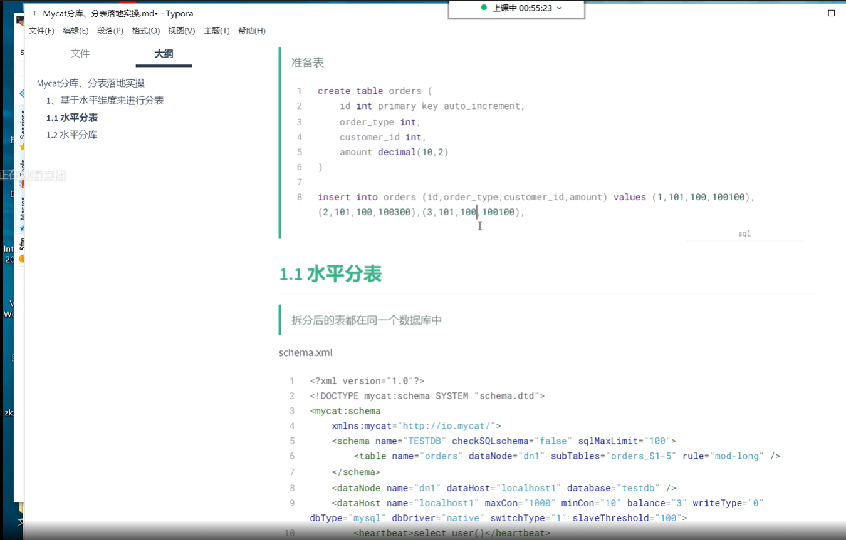Click the Typora app icon in title bar
The height and width of the screenshot is (540, 846).
pyautogui.click(x=34, y=13)
